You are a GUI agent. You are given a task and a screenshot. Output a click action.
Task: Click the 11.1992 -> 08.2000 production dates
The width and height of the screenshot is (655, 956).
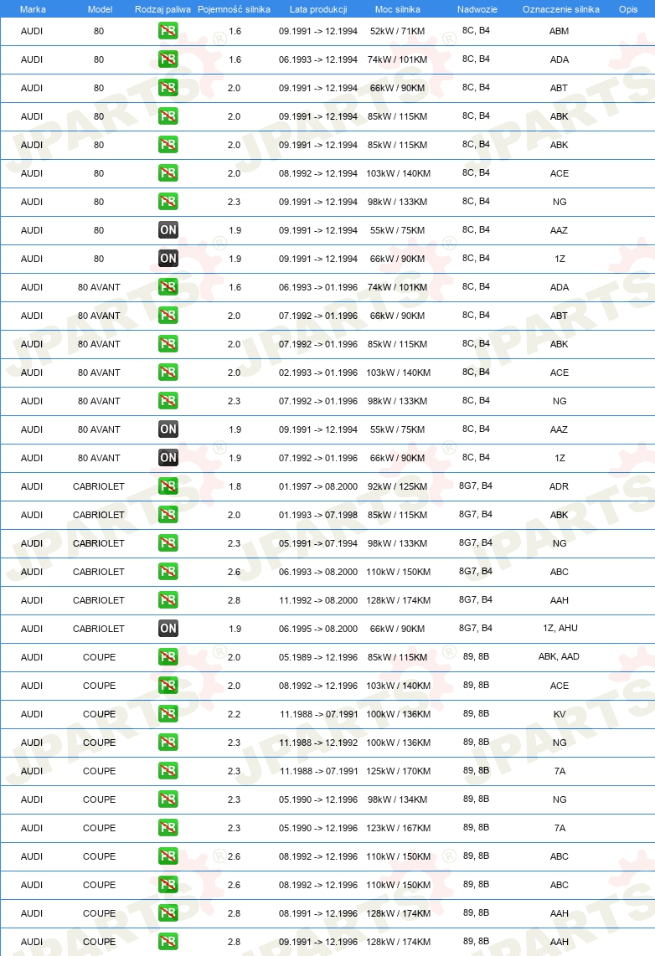click(318, 600)
